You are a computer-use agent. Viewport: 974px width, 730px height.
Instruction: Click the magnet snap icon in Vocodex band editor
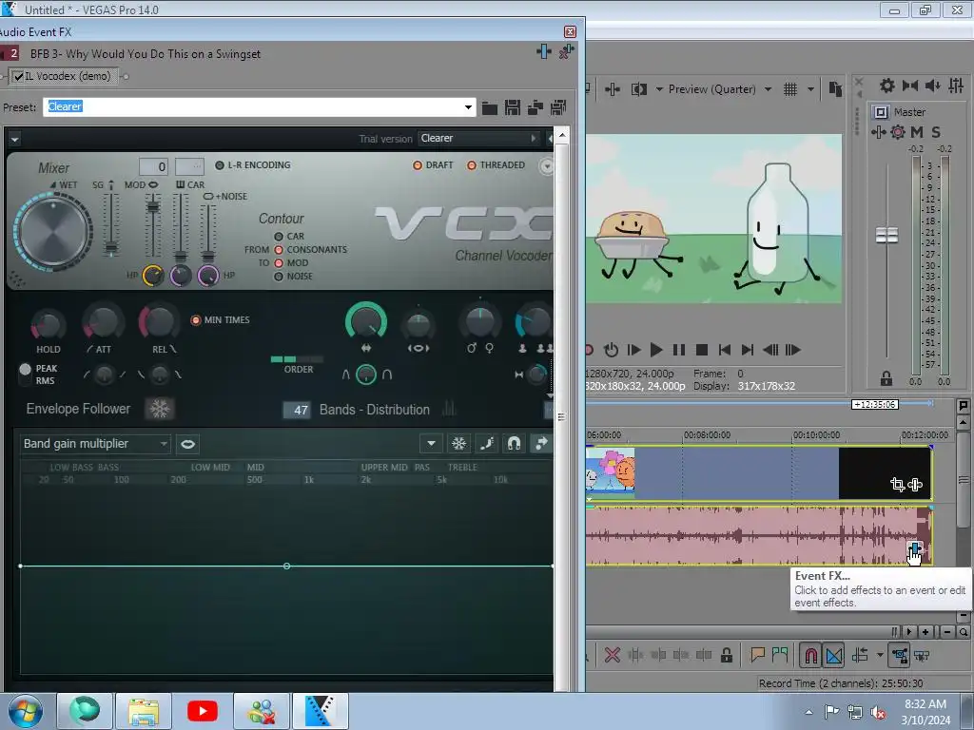[x=514, y=443]
